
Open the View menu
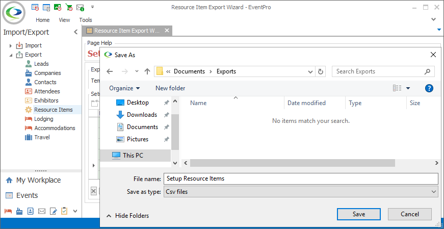coord(64,20)
